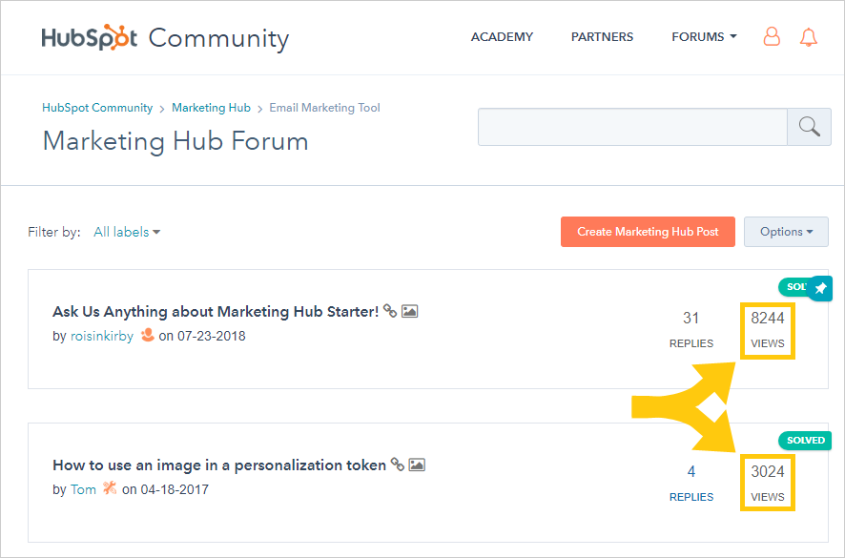The image size is (845, 558).
Task: Click the search magnifier icon
Action: (809, 127)
